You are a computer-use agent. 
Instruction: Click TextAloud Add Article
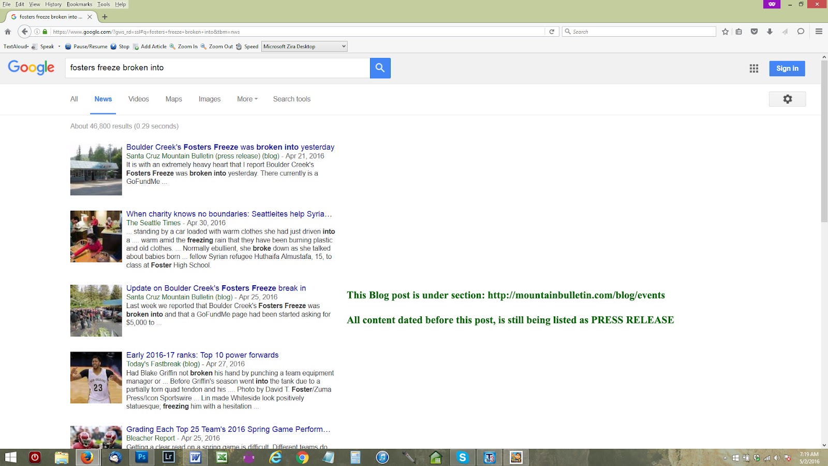(x=150, y=47)
